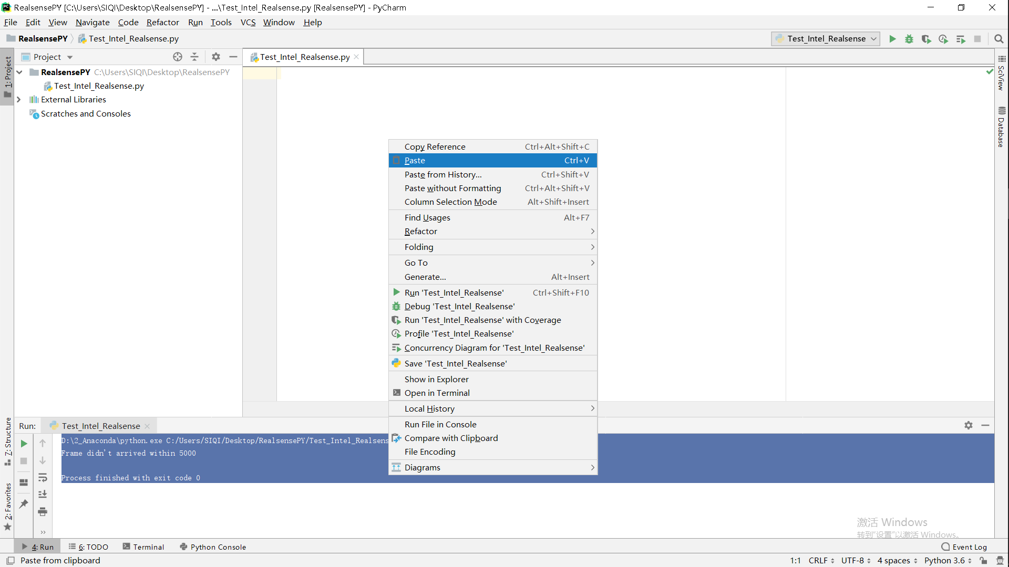Open Test_Intel_Realsense run configuration dropdown
Image resolution: width=1009 pixels, height=567 pixels.
click(x=826, y=39)
